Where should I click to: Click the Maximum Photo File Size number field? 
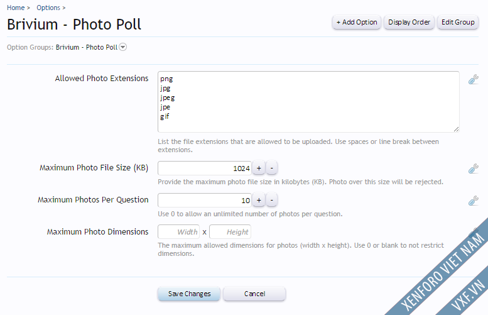(205, 169)
